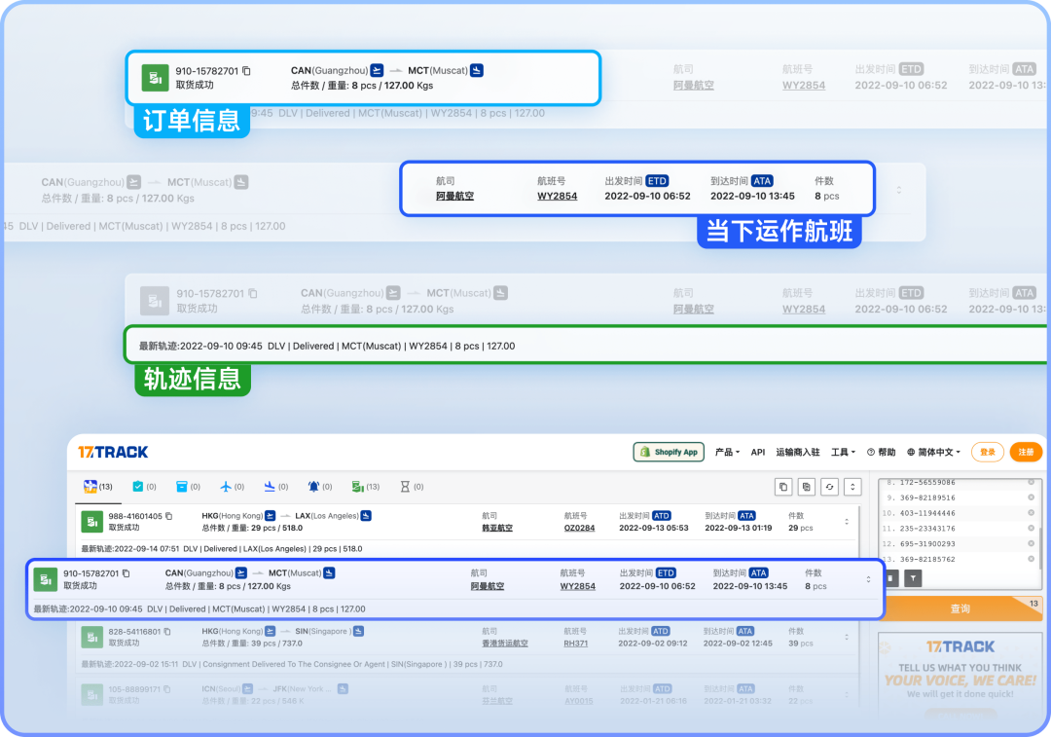The height and width of the screenshot is (737, 1051).
Task: Expand the 988-41601405 shipment row
Action: (847, 522)
